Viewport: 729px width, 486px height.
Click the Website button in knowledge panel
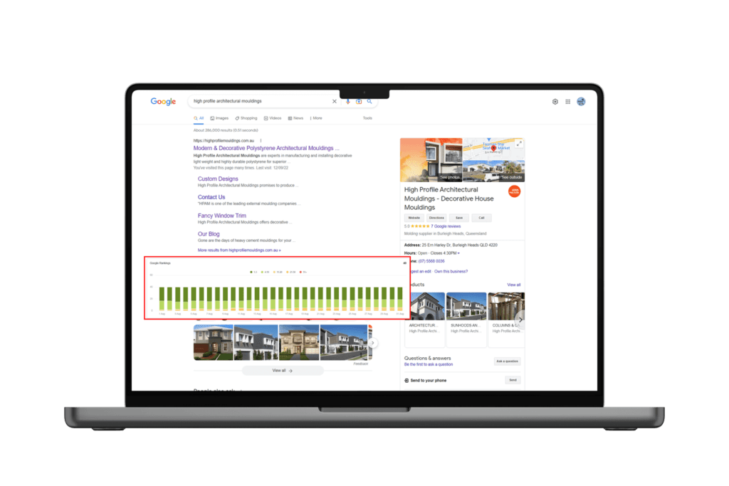pos(414,218)
